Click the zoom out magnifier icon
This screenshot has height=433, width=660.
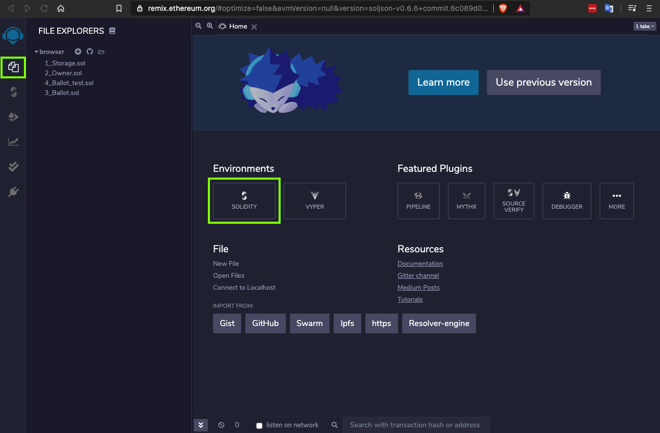199,26
